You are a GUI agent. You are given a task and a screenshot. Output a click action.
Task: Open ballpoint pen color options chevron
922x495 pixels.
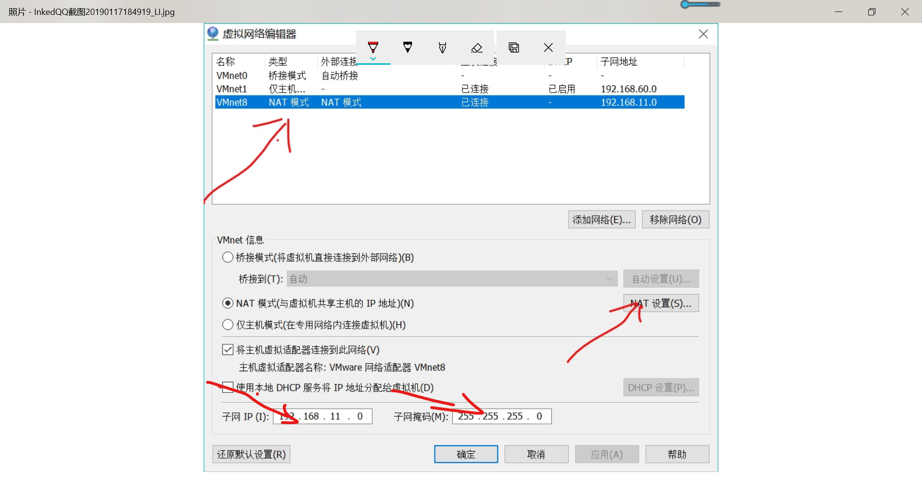373,59
